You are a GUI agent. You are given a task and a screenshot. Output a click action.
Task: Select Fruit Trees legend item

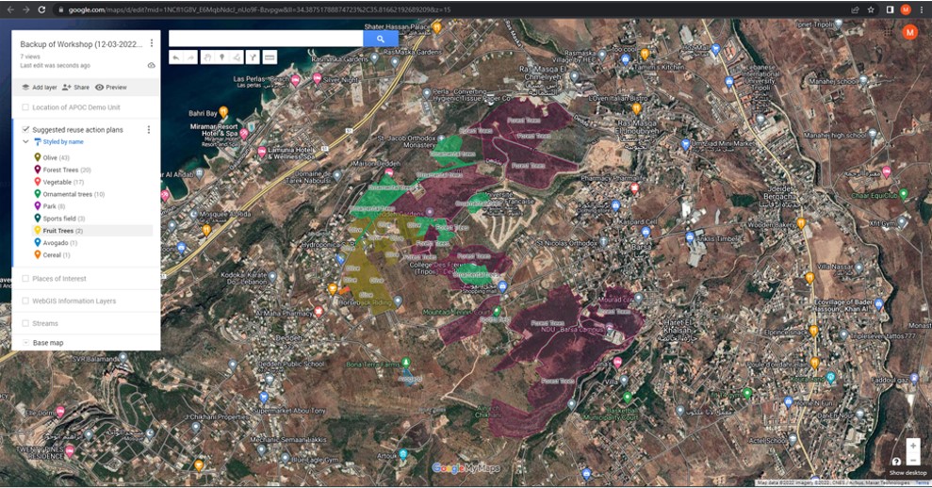(62, 231)
